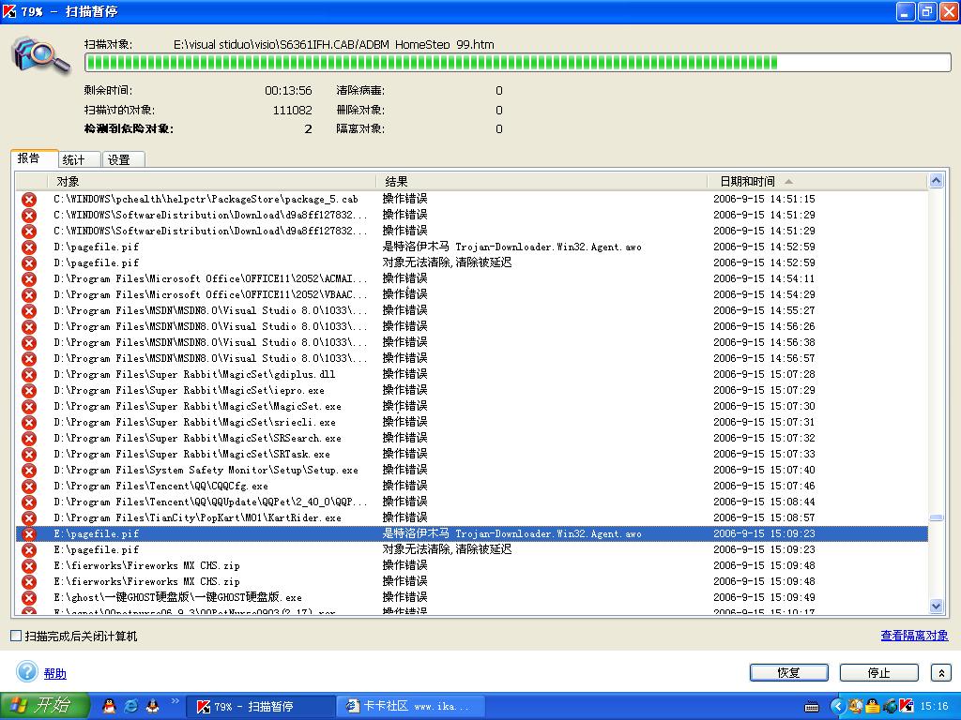Launch Internet Explorer from quick launch
Image resolution: width=961 pixels, height=720 pixels.
pyautogui.click(x=131, y=706)
